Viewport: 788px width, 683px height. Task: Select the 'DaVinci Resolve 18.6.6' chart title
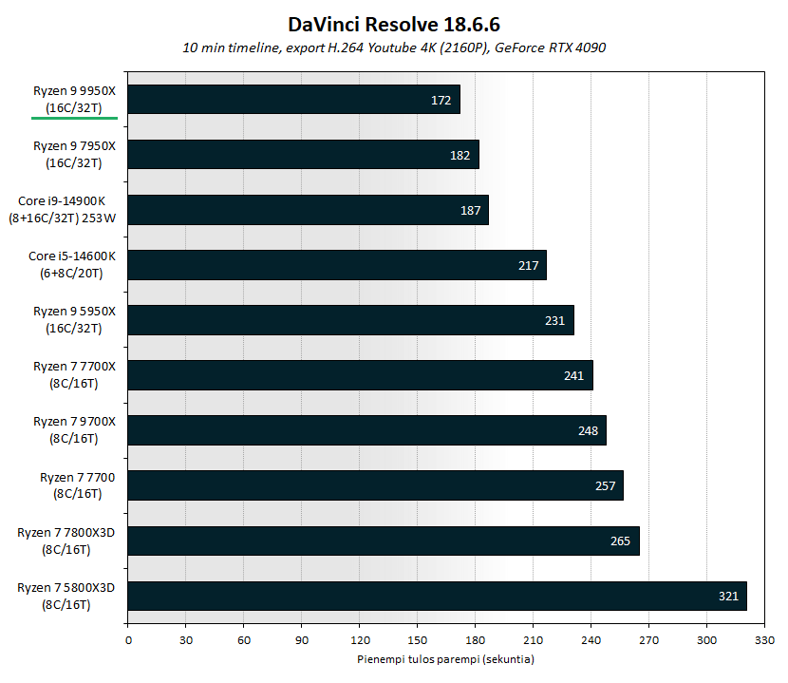(394, 24)
